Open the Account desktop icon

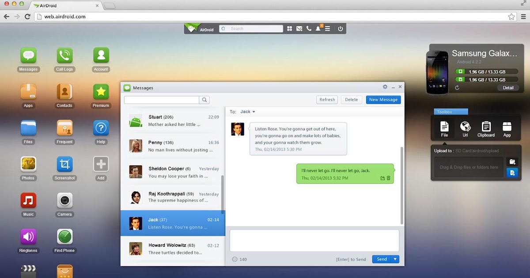101,56
